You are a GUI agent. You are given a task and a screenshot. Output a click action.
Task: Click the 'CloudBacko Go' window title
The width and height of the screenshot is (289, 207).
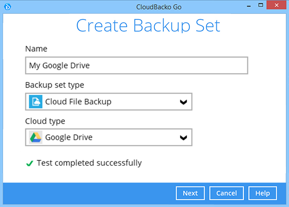click(x=159, y=7)
